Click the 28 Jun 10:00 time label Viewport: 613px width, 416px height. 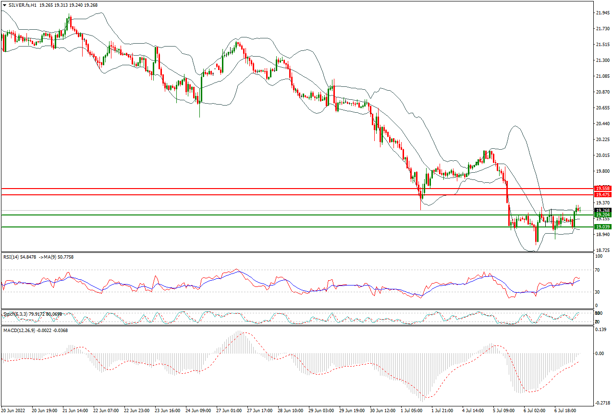[x=291, y=411]
